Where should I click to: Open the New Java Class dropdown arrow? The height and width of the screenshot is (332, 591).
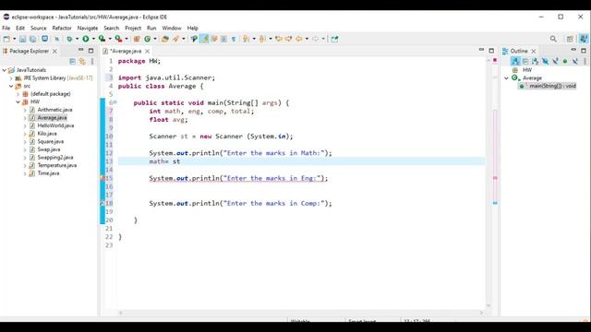[155, 39]
